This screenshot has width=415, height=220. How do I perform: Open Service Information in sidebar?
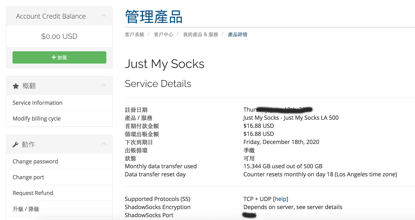37,103
